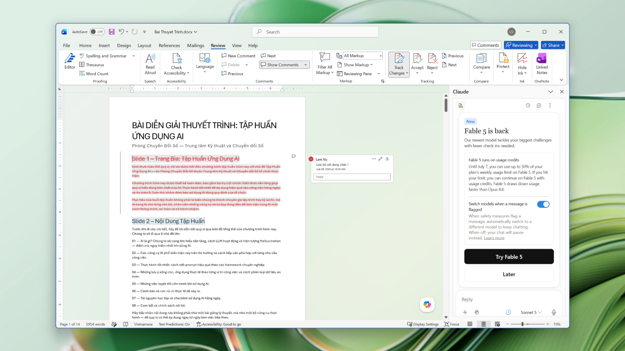
Task: Toggle Switch models when message flagged
Action: [x=543, y=204]
